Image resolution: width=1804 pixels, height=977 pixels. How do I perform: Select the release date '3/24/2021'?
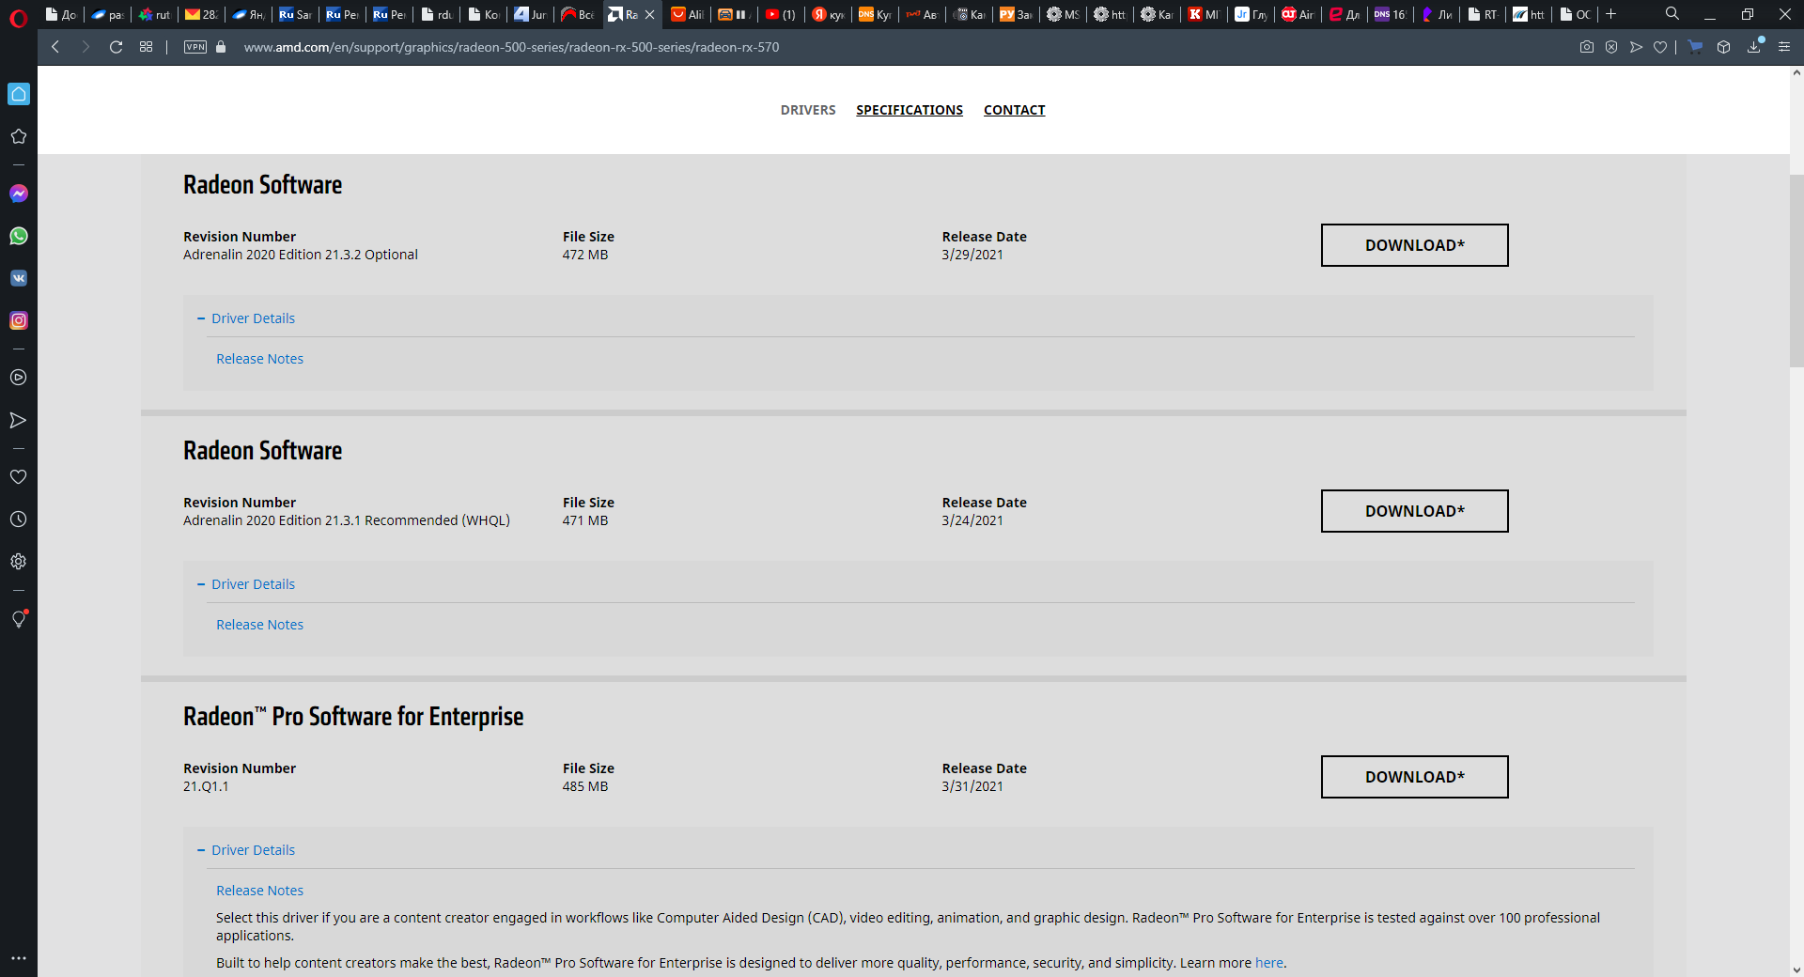972,520
